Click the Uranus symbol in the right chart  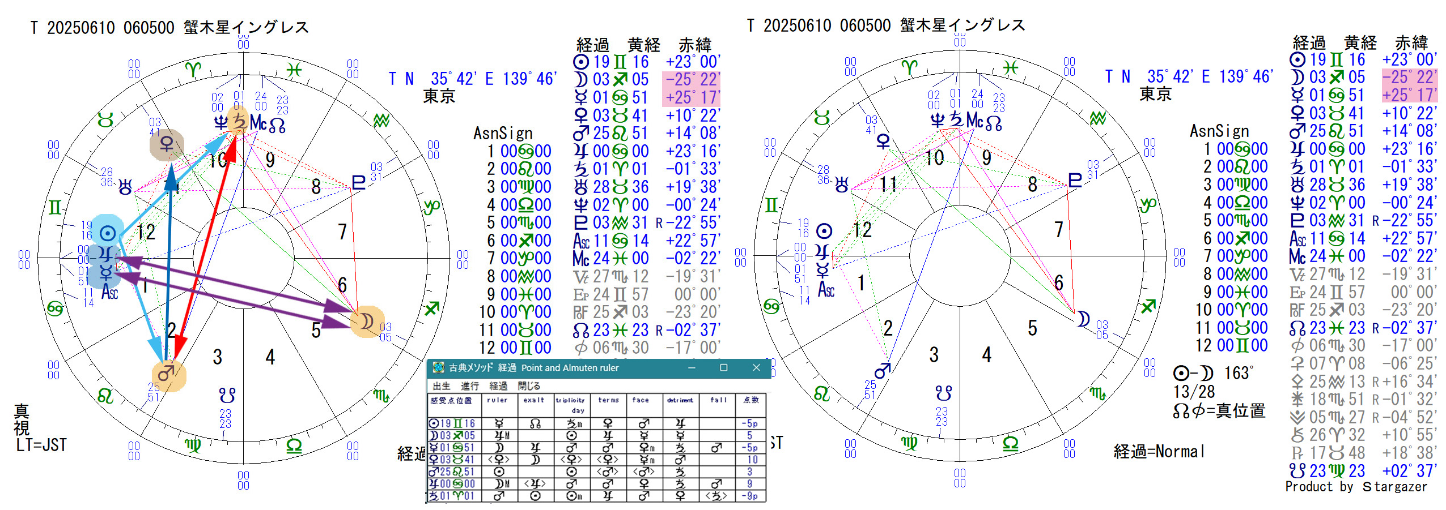842,185
